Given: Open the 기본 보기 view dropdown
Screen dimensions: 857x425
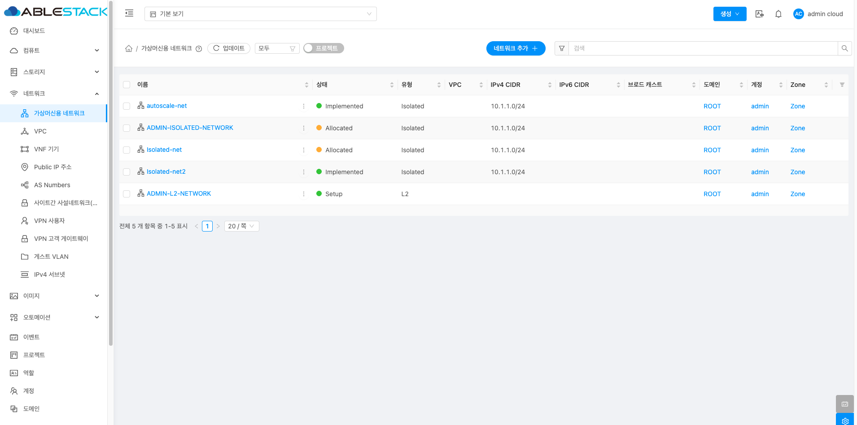Looking at the screenshot, I should click(x=260, y=14).
